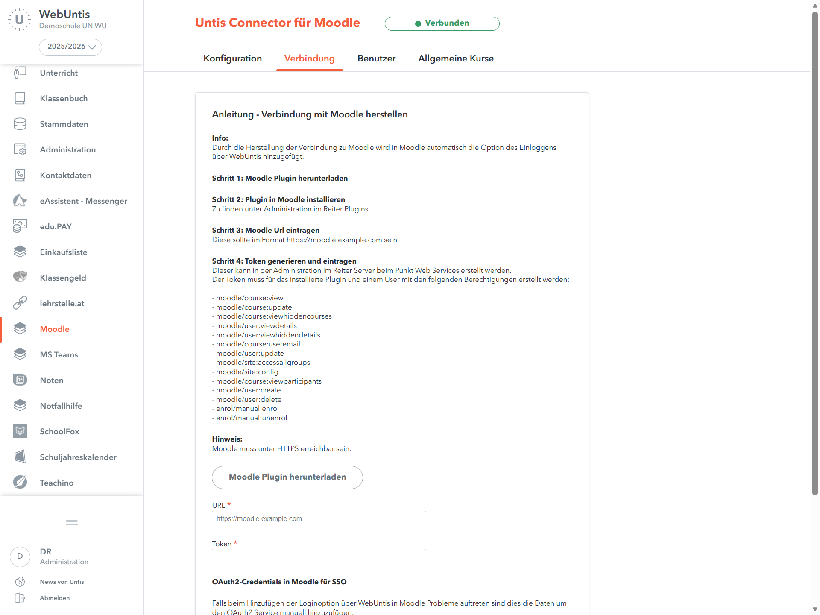Open the lehrstelle.at link icon

click(20, 303)
